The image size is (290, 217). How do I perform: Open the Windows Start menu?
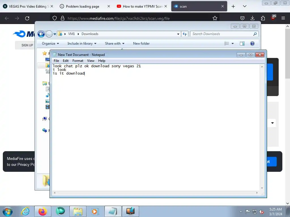tap(8, 211)
